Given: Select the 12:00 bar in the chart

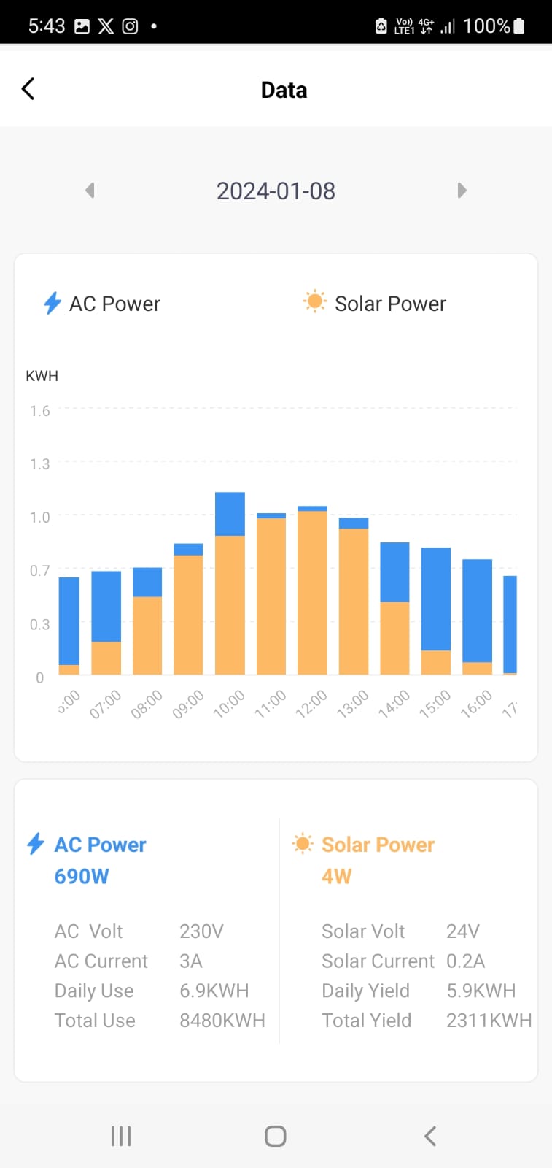Looking at the screenshot, I should tap(312, 591).
